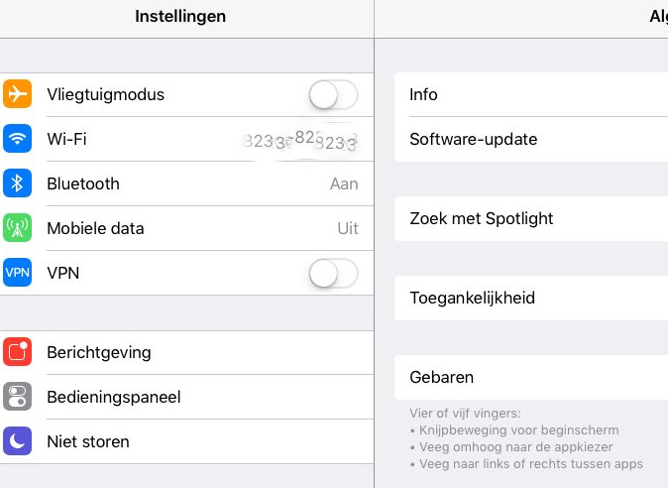Tap the gray Bedieningspaneel icon
The height and width of the screenshot is (488, 668).
pos(18,397)
